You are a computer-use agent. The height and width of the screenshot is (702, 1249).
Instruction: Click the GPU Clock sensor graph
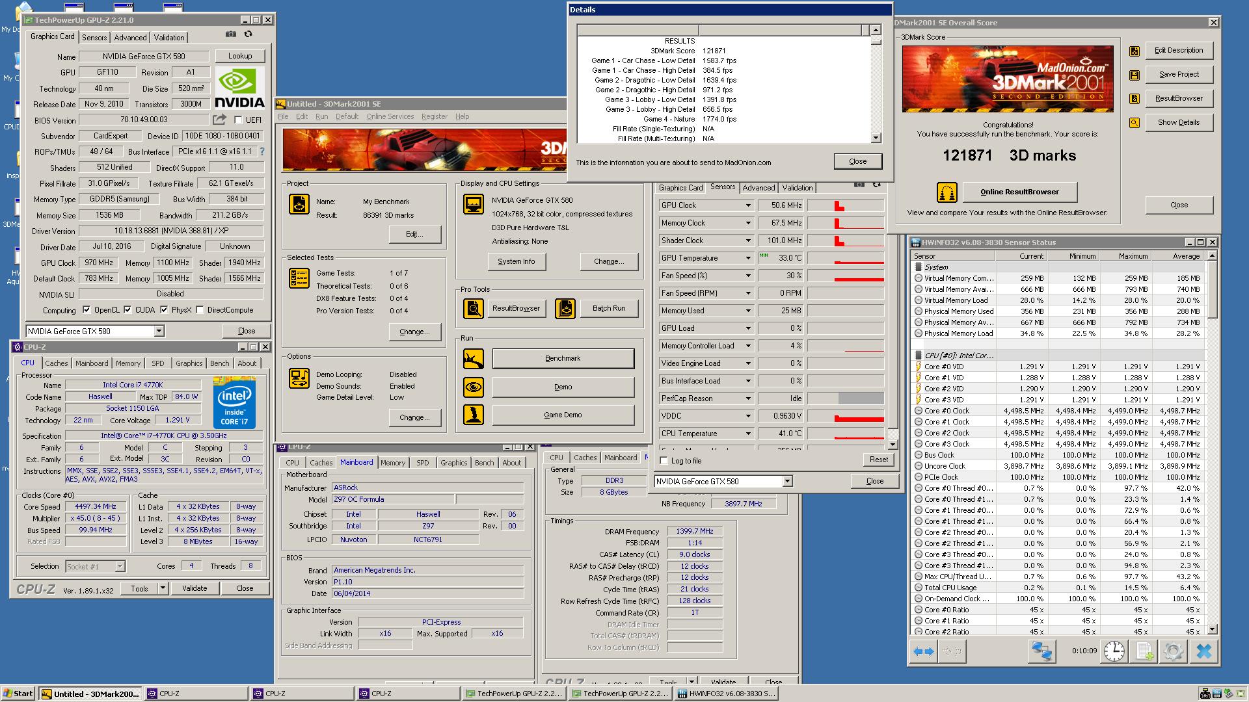tap(846, 205)
